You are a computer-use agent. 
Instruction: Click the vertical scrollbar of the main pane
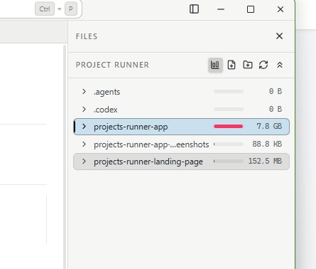pyautogui.click(x=65, y=157)
